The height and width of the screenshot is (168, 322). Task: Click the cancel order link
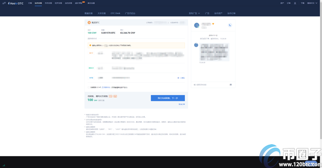181,104
